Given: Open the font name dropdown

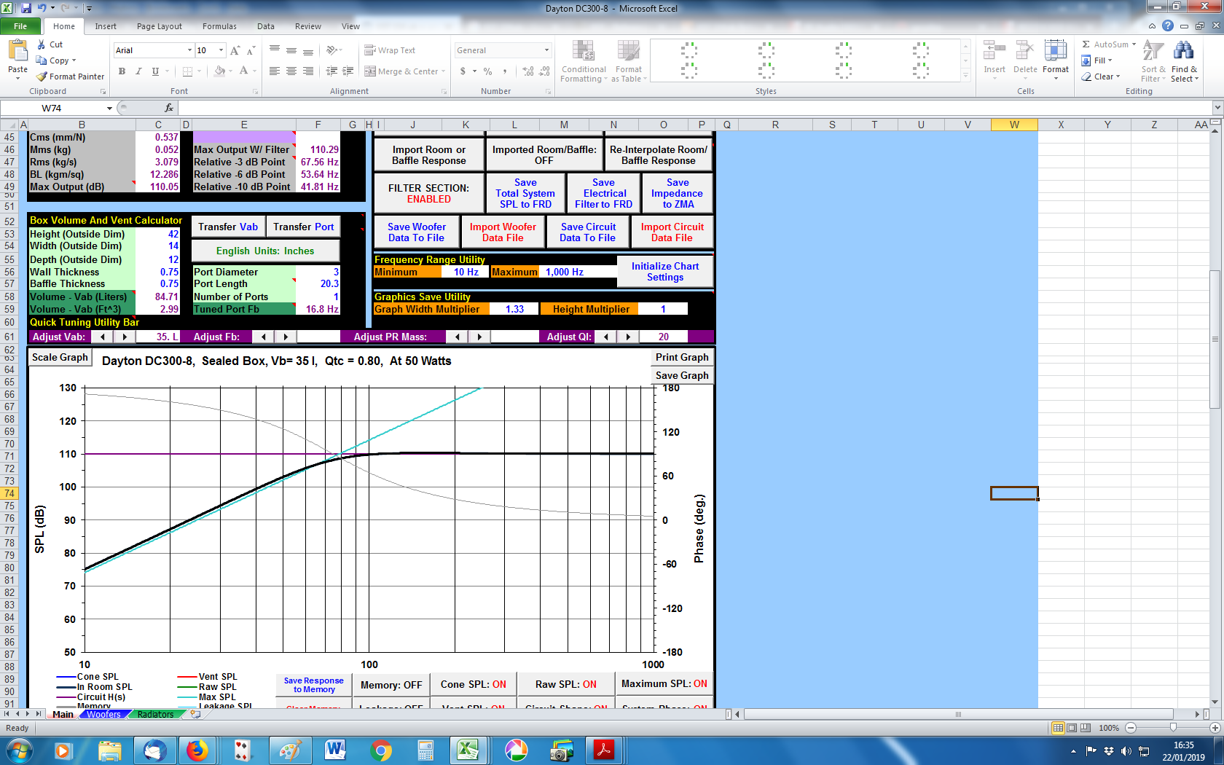Looking at the screenshot, I should (x=189, y=50).
